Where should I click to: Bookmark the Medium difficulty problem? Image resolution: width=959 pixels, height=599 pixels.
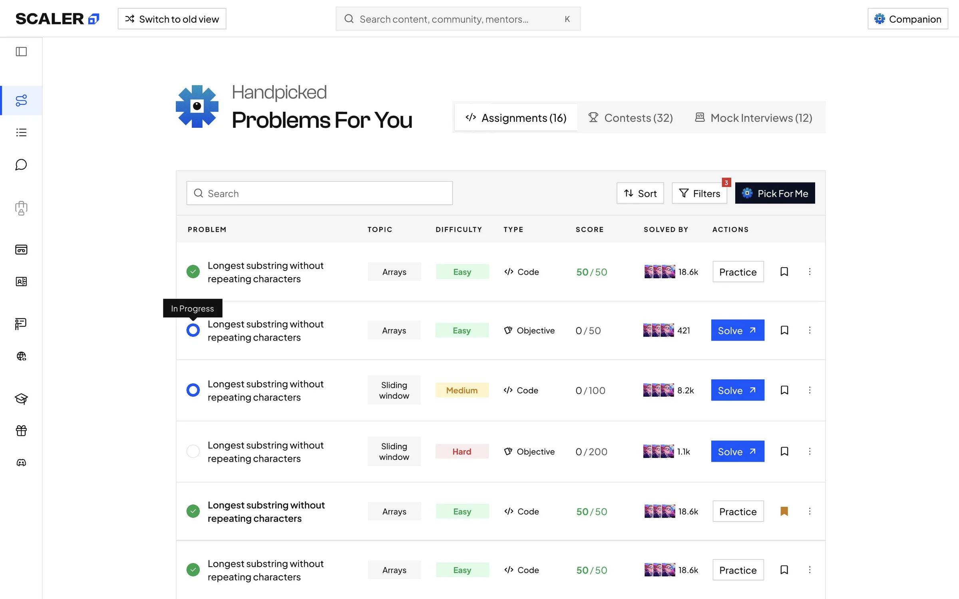[784, 390]
